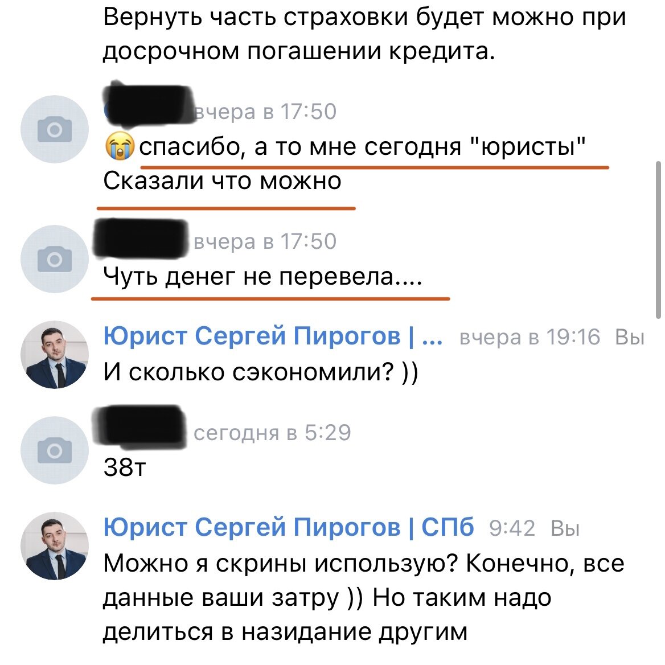Click the camera avatar beside the 17:50 message
This screenshot has width=665, height=665.
(55, 129)
